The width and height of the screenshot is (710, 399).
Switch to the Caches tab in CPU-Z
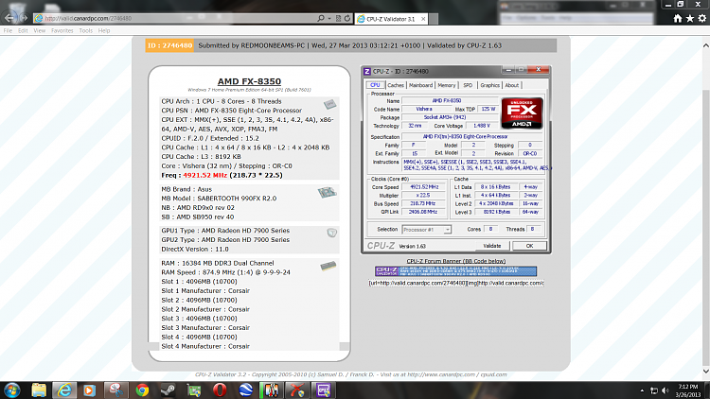tap(396, 85)
